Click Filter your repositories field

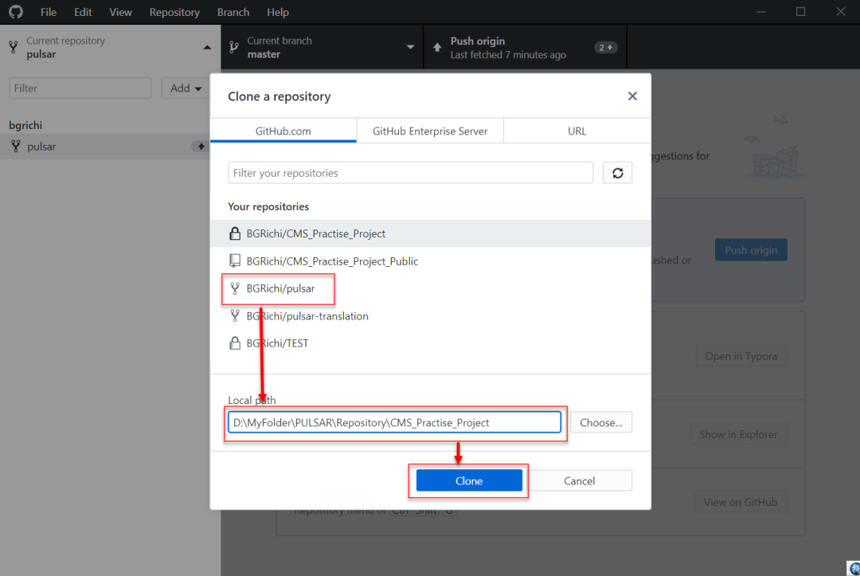click(410, 173)
